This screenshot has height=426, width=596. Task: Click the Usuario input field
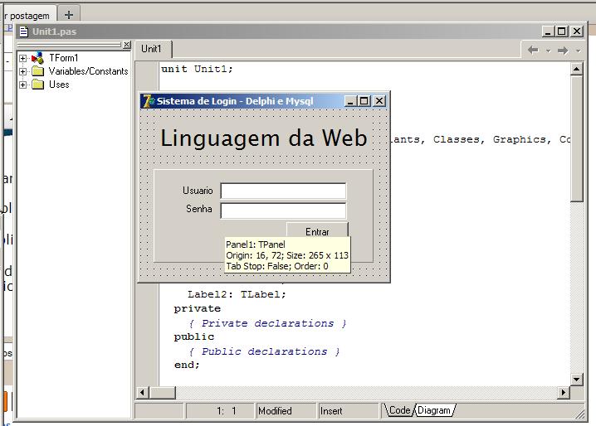click(283, 191)
